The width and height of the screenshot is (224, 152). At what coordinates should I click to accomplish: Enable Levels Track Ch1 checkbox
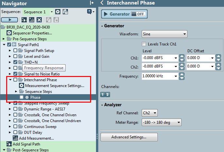144,44
